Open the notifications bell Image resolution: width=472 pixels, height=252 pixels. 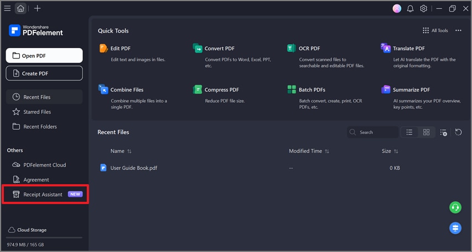[x=411, y=8]
